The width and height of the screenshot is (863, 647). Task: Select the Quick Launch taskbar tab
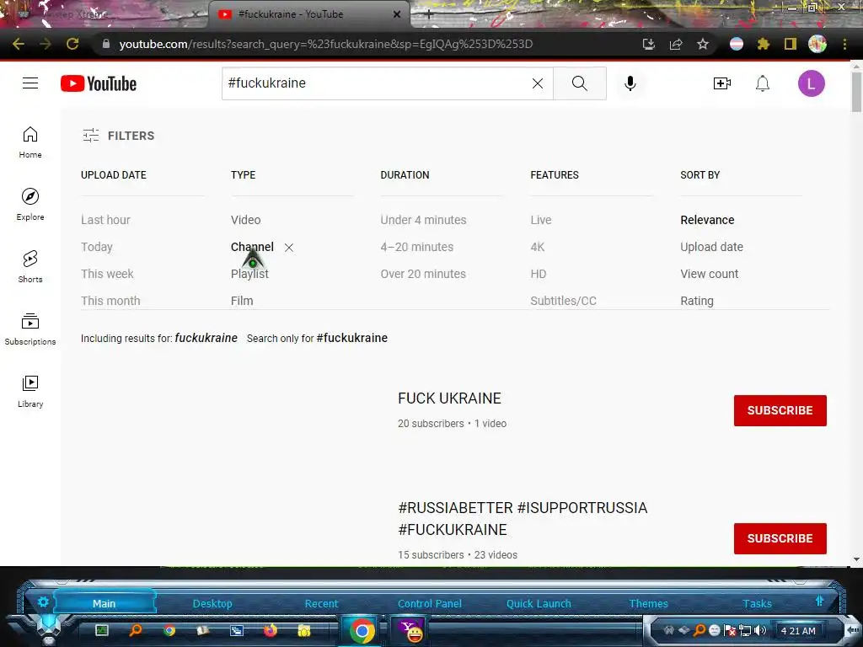pyautogui.click(x=539, y=603)
